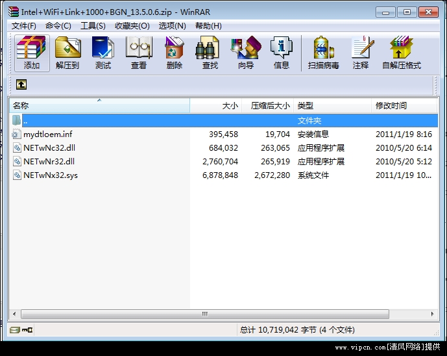Open the 命令(C) menu
This screenshot has height=356, width=447.
58,26
